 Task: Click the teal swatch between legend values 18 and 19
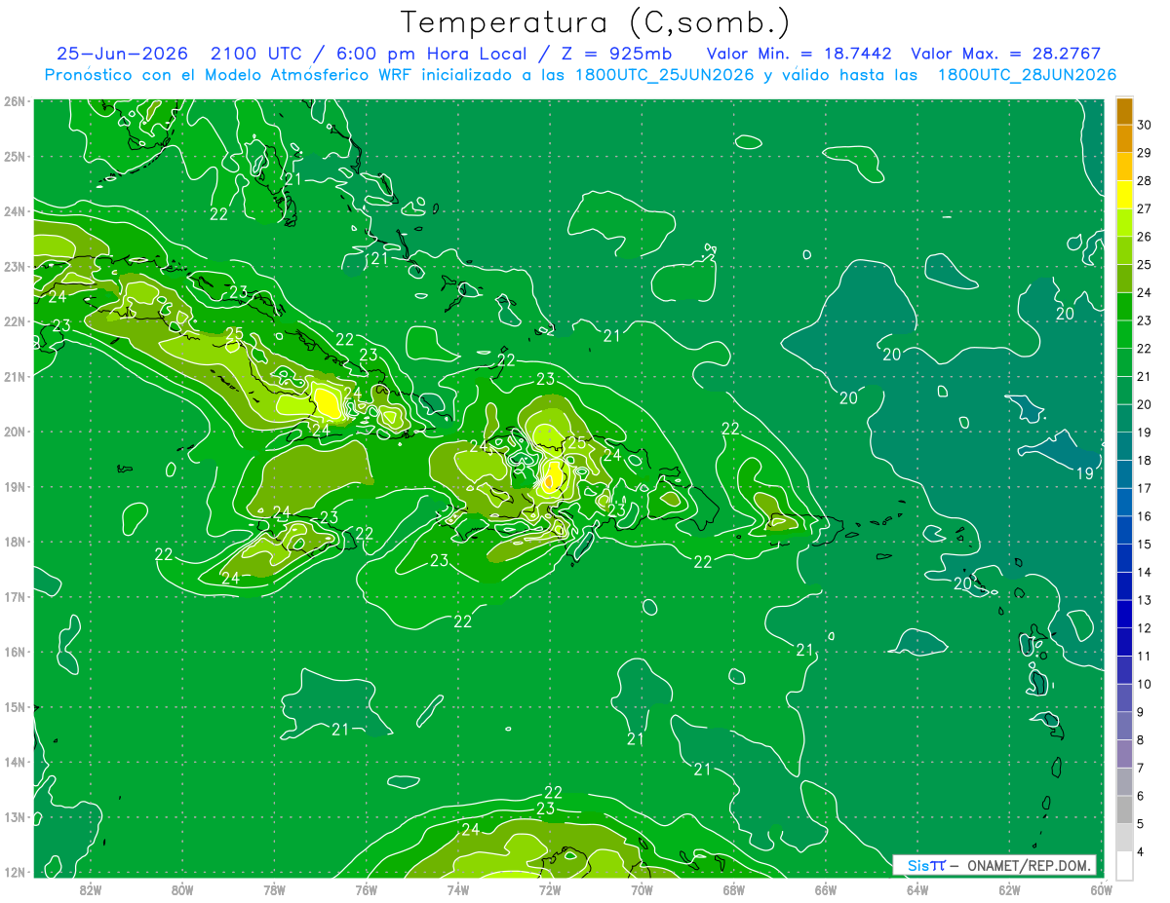click(1124, 445)
